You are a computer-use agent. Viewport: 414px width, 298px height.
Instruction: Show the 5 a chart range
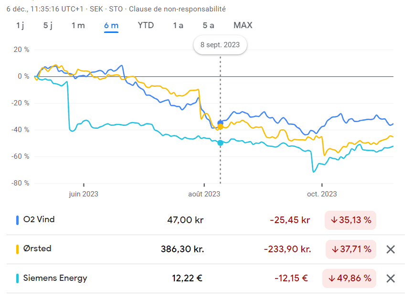tap(208, 25)
